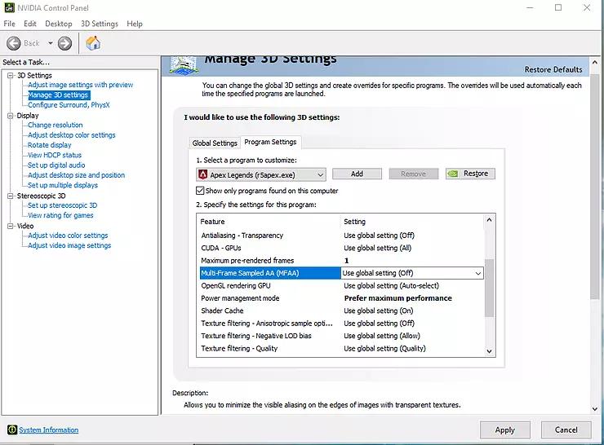Open the Back history dropdown arrow

[x=50, y=43]
